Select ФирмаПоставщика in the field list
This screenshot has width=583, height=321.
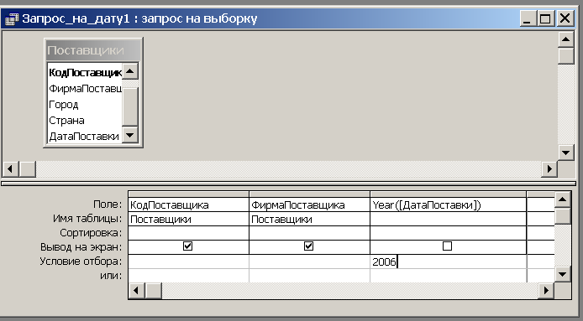click(85, 88)
